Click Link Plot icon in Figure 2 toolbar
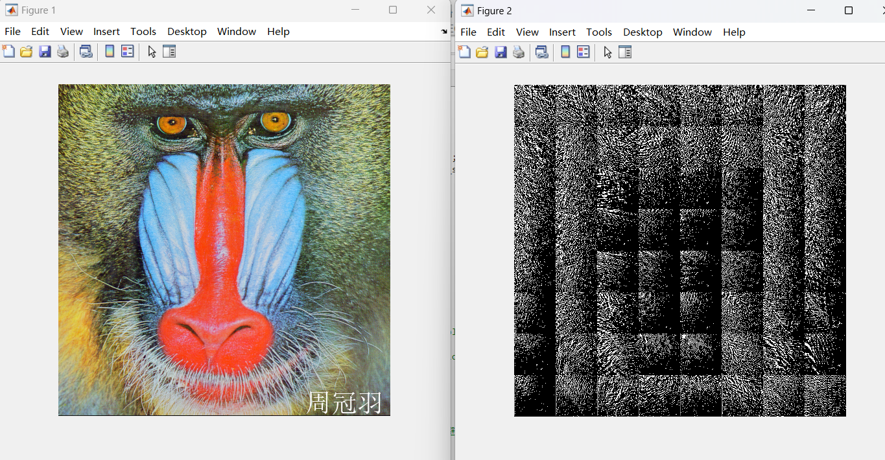 click(541, 52)
